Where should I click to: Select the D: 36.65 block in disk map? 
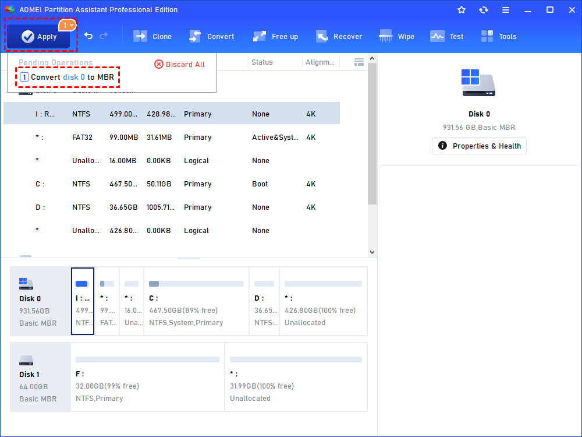click(x=264, y=301)
